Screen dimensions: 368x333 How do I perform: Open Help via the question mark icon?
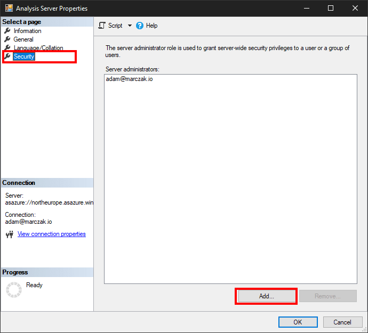(140, 26)
